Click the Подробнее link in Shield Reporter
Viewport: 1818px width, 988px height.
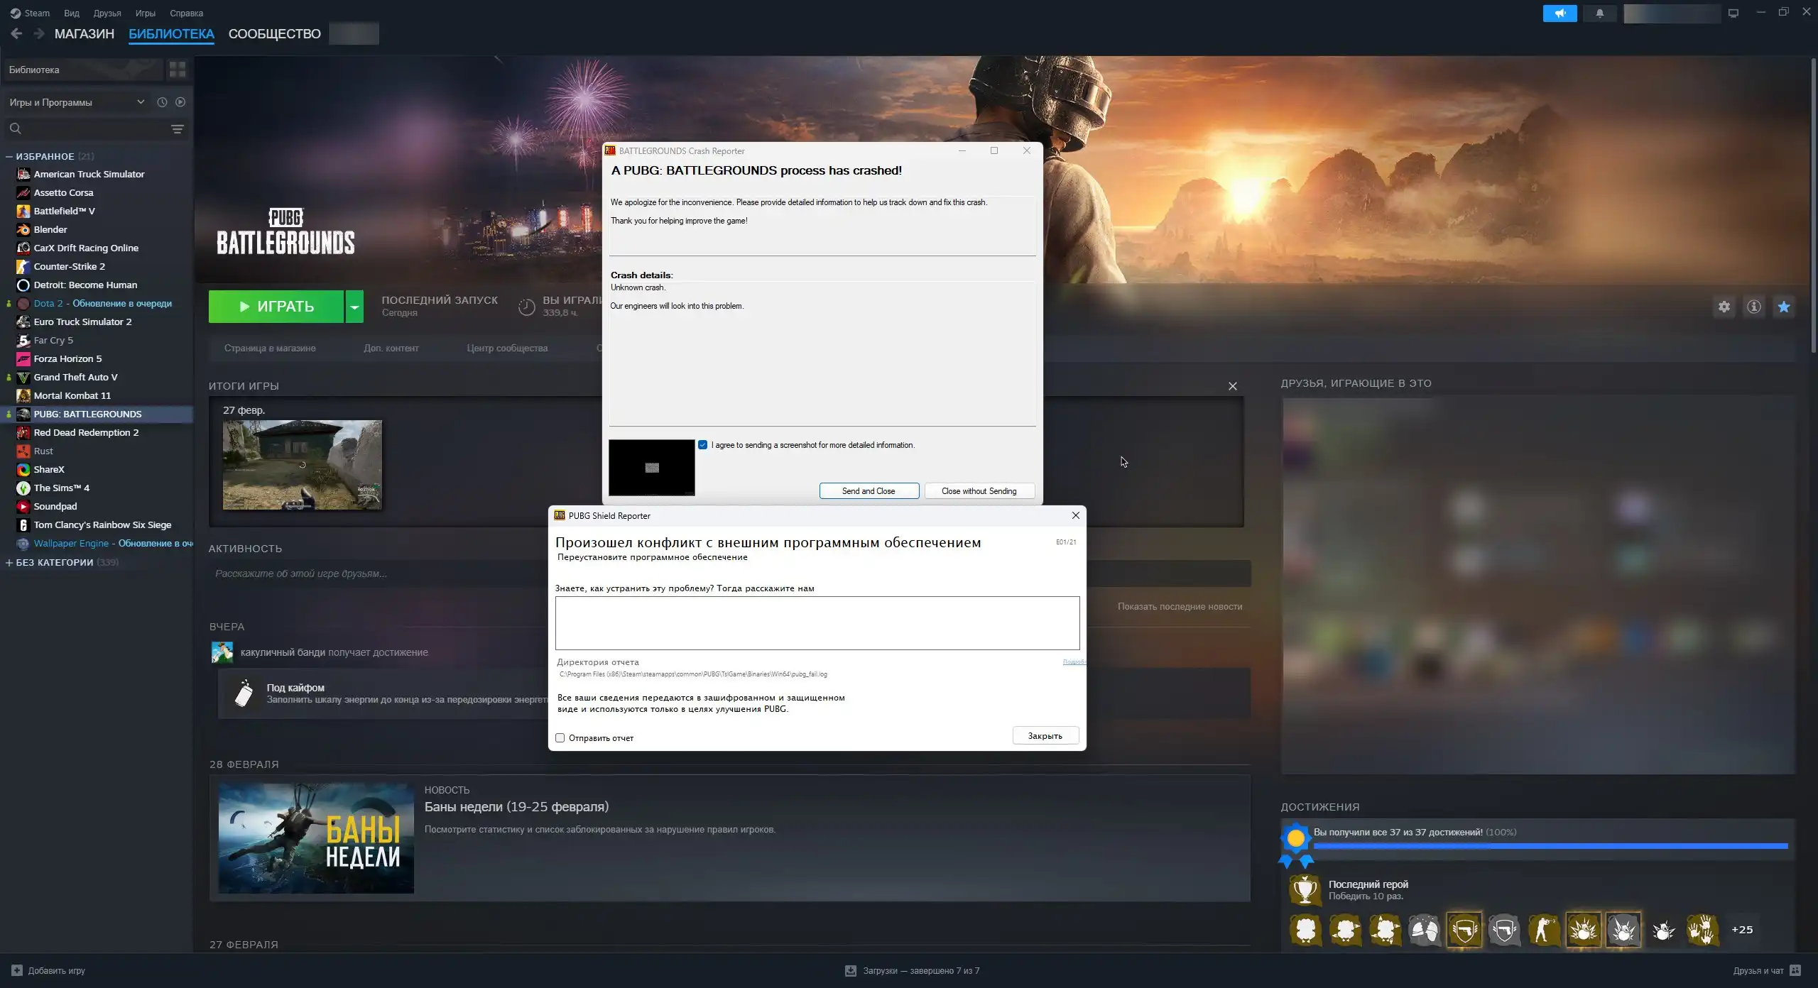point(1074,662)
